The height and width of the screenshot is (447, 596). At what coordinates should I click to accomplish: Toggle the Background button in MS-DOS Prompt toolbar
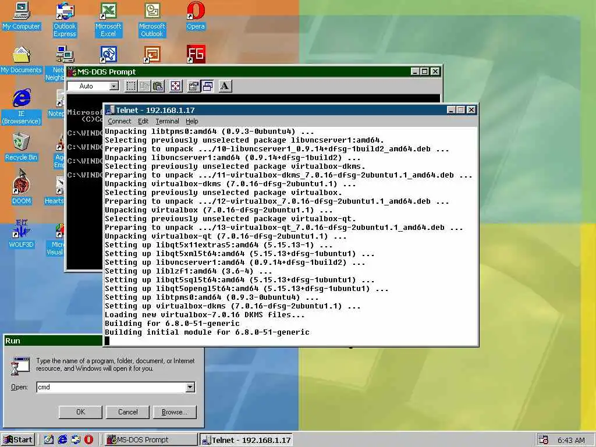[207, 86]
